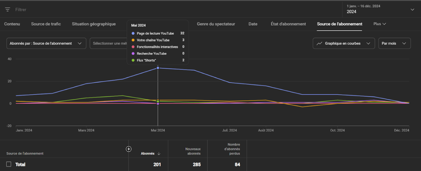Click the Total abonnés value 201
This screenshot has width=421, height=171.
157,165
